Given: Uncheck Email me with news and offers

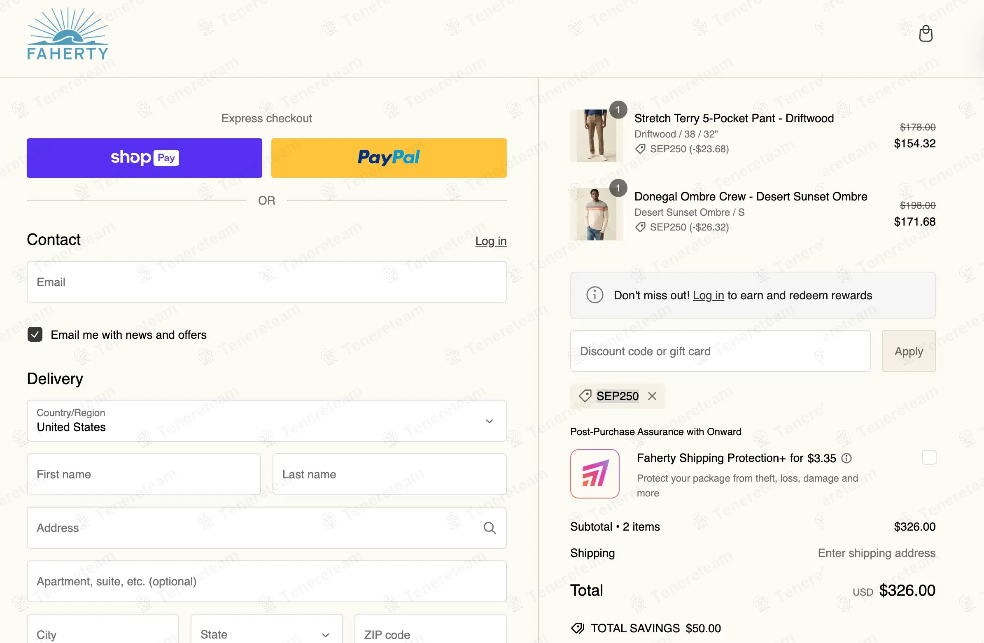Looking at the screenshot, I should (x=35, y=335).
